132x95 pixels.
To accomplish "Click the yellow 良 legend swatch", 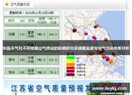I will coord(70,61).
